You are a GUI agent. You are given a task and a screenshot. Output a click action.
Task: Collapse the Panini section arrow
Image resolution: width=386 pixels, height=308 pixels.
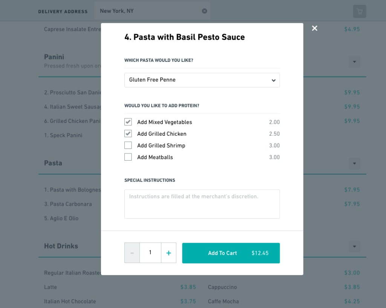354,61
